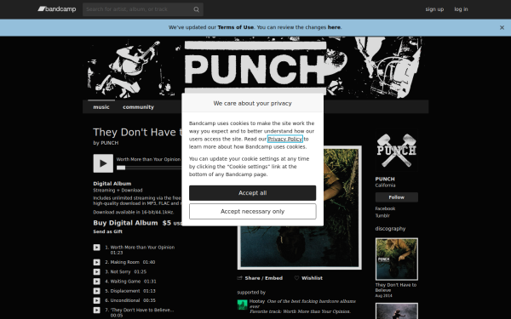Open the log in link
The image size is (511, 319).
[461, 9]
